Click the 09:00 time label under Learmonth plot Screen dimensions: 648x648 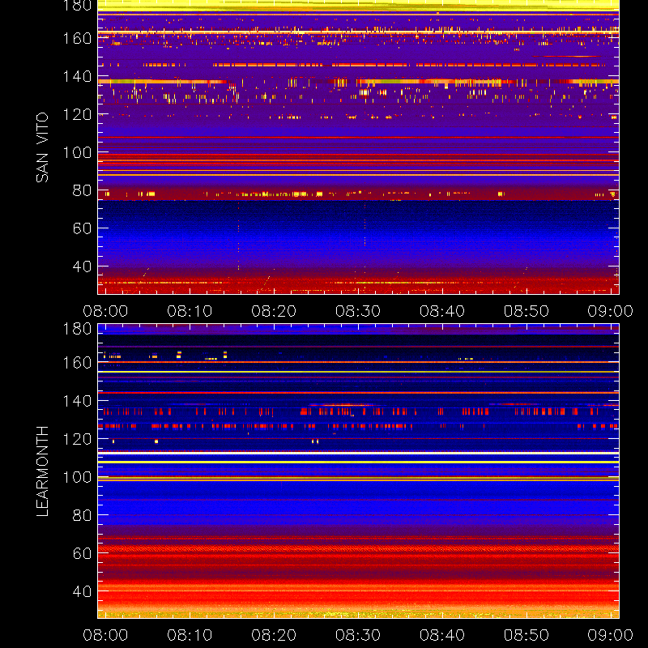611,635
